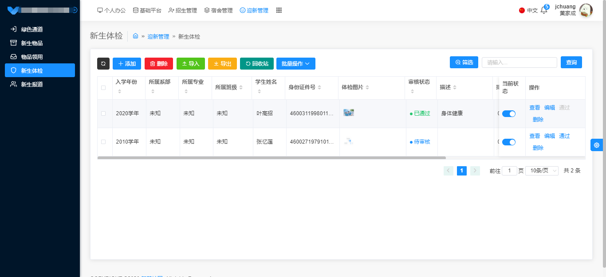The height and width of the screenshot is (277, 606).
Task: Go to previous page arrow
Action: tap(449, 171)
